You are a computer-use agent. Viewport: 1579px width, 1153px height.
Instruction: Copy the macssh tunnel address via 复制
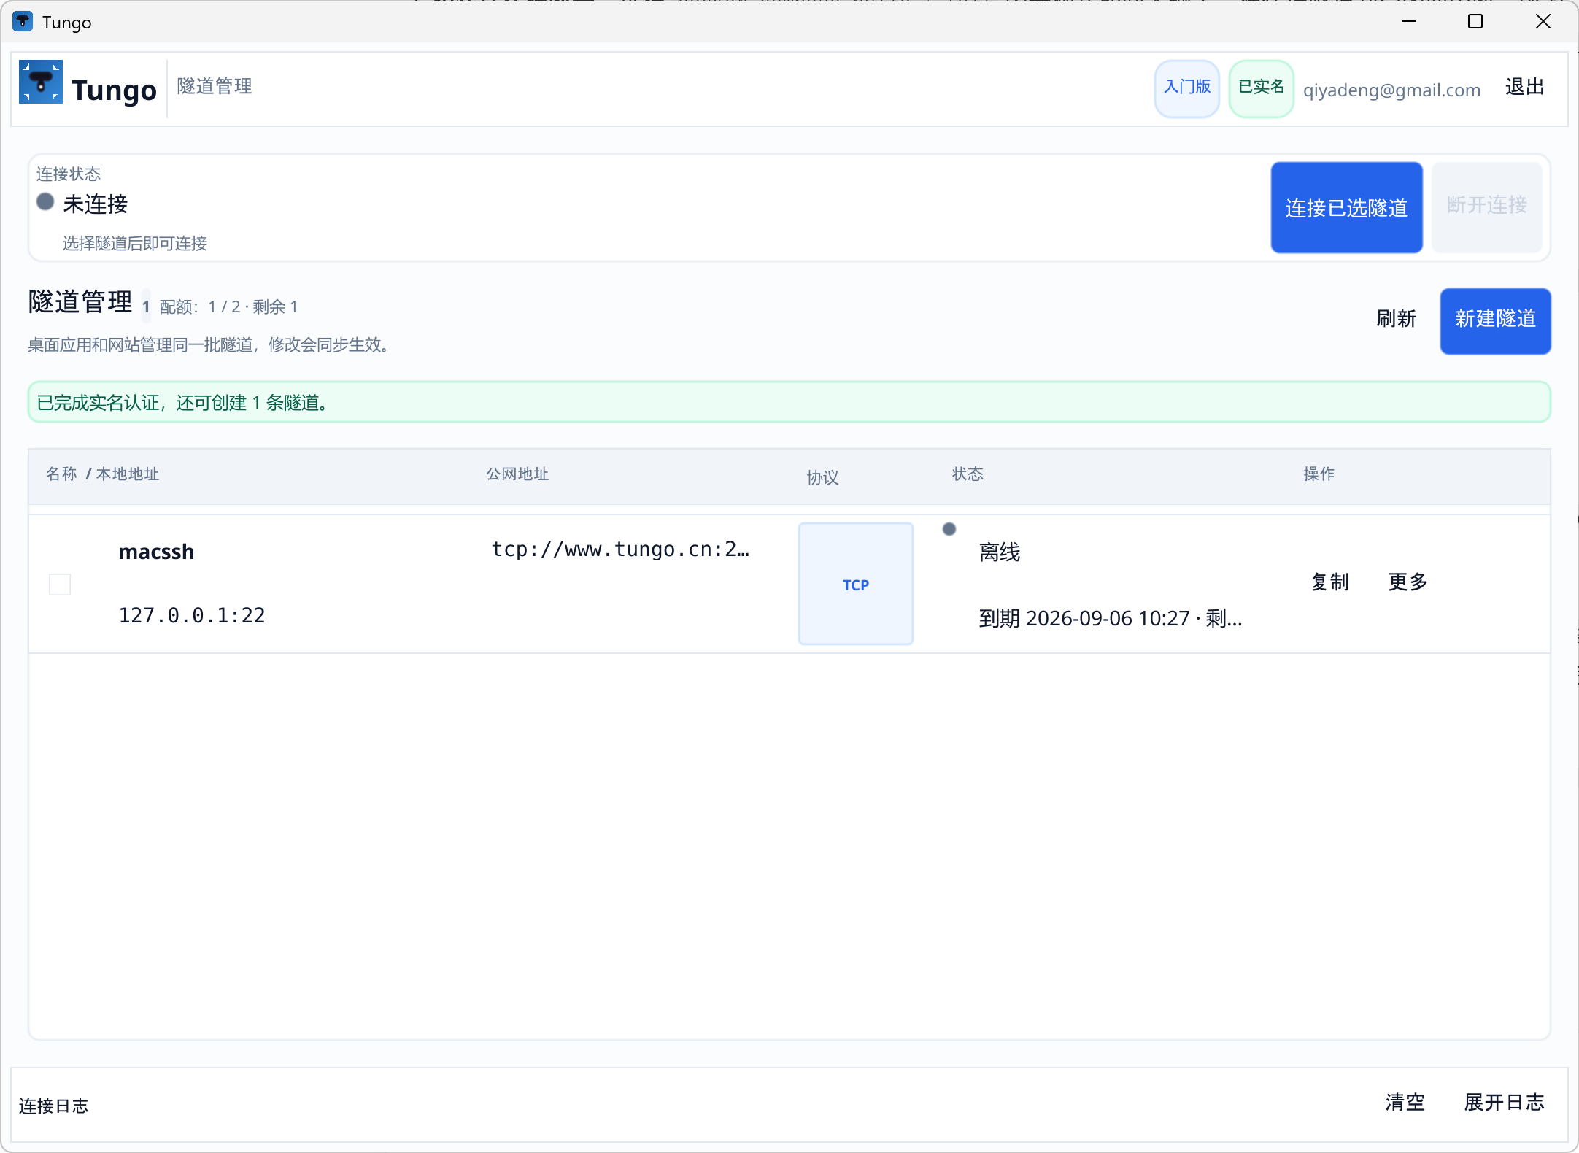tap(1330, 582)
